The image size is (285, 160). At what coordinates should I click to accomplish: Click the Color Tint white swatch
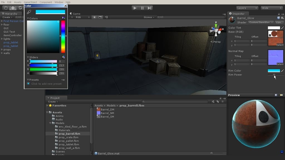(x=274, y=28)
